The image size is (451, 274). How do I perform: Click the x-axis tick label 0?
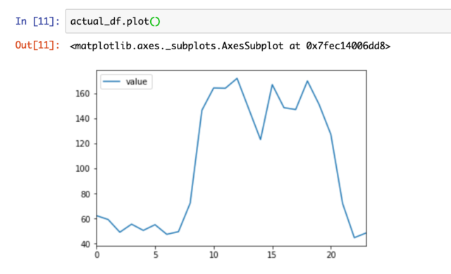pos(97,255)
